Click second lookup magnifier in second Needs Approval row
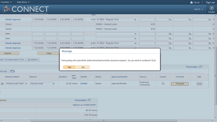 190,43
